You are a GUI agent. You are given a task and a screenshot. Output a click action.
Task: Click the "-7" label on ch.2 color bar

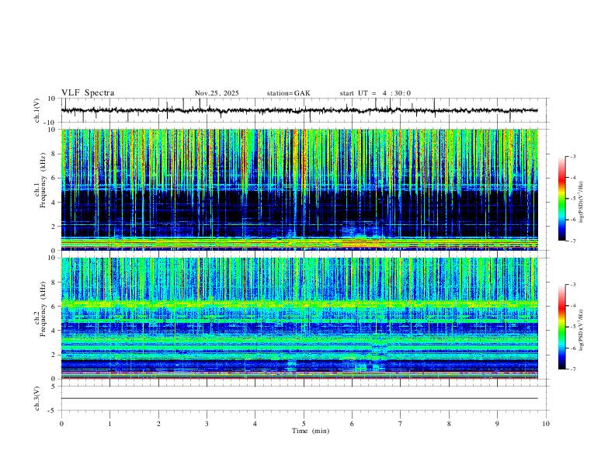coord(573,369)
